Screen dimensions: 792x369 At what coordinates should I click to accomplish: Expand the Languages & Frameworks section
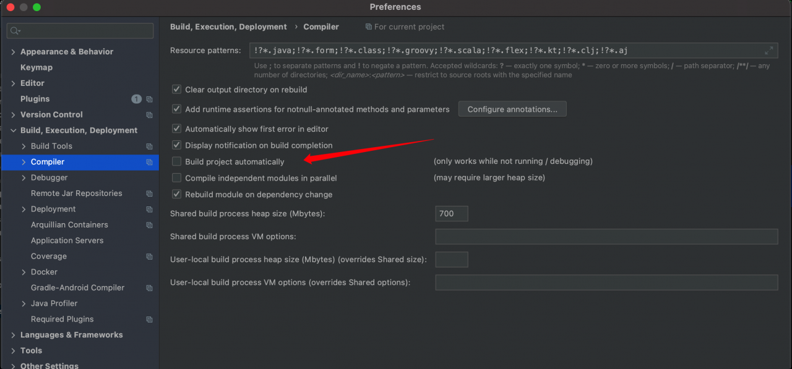pyautogui.click(x=14, y=335)
